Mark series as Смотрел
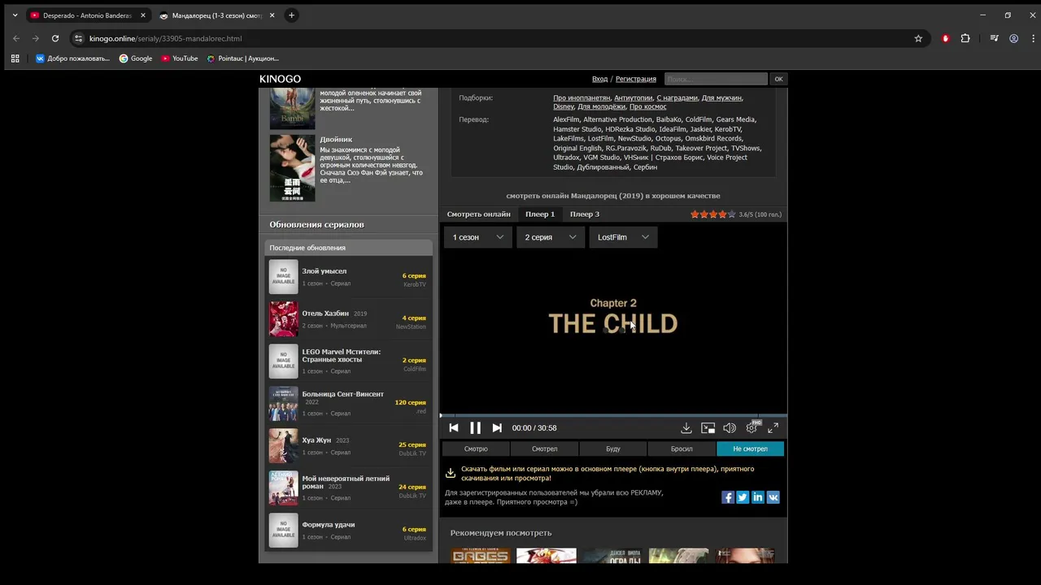 click(x=544, y=448)
